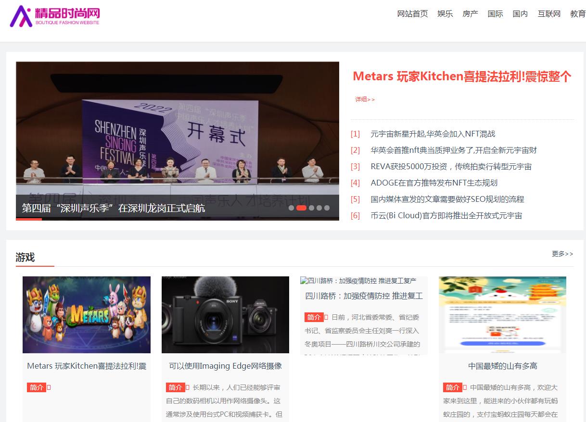Click 简介 tag under 四川路桥 card
Viewport: 586px width, 422px height.
tap(314, 317)
